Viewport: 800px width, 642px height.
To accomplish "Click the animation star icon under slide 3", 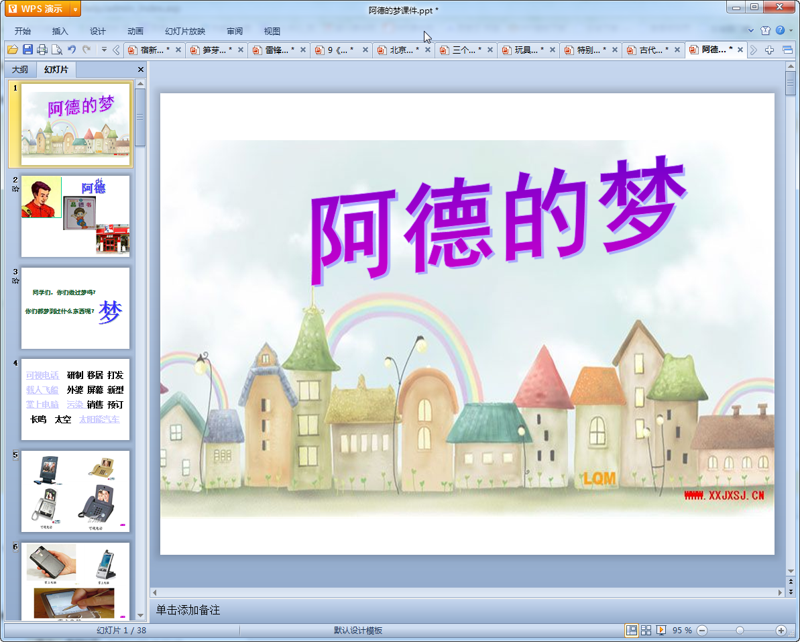I will click(15, 280).
